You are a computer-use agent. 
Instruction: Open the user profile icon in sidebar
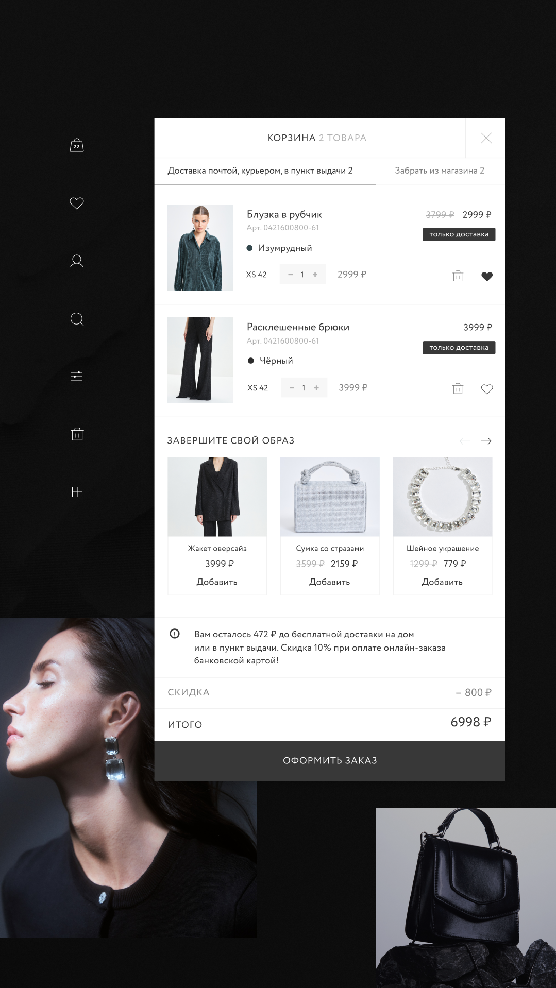tap(77, 261)
